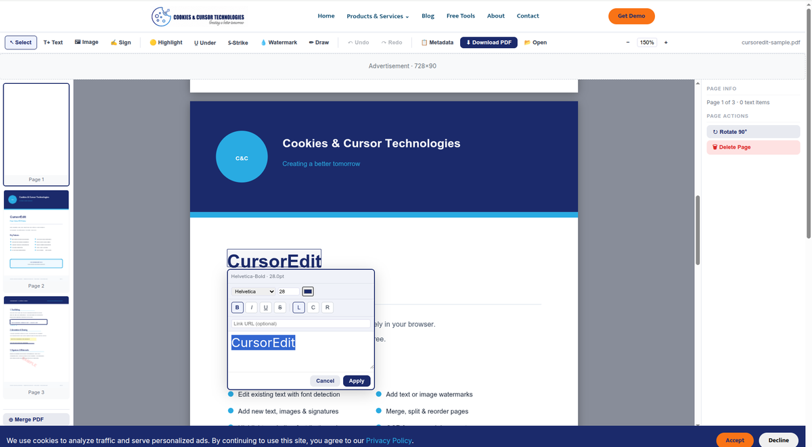Activate the Select tool
This screenshot has width=812, height=447.
(x=21, y=43)
